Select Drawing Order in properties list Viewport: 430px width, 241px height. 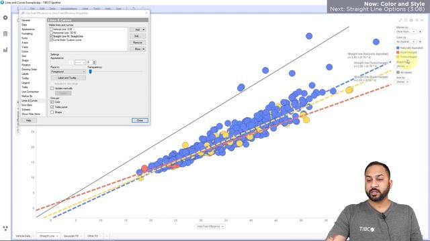coord(30,70)
